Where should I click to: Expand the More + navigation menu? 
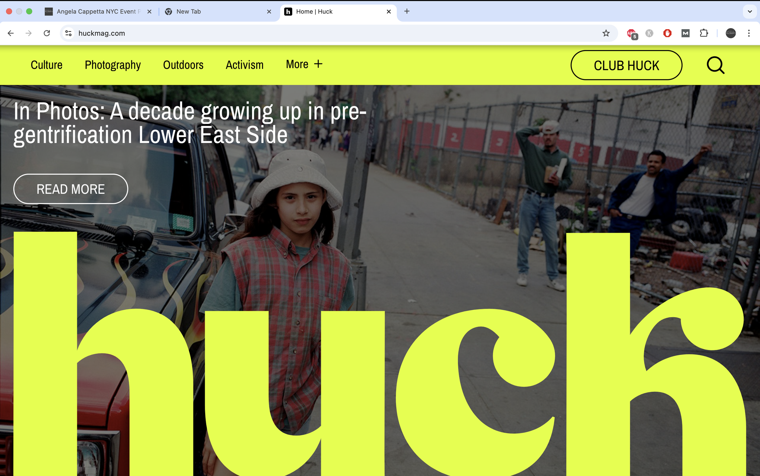[304, 64]
